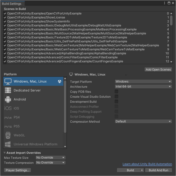Viewport: 176px width, 176px height.
Task: Click the Build And Run button
Action: click(158, 170)
